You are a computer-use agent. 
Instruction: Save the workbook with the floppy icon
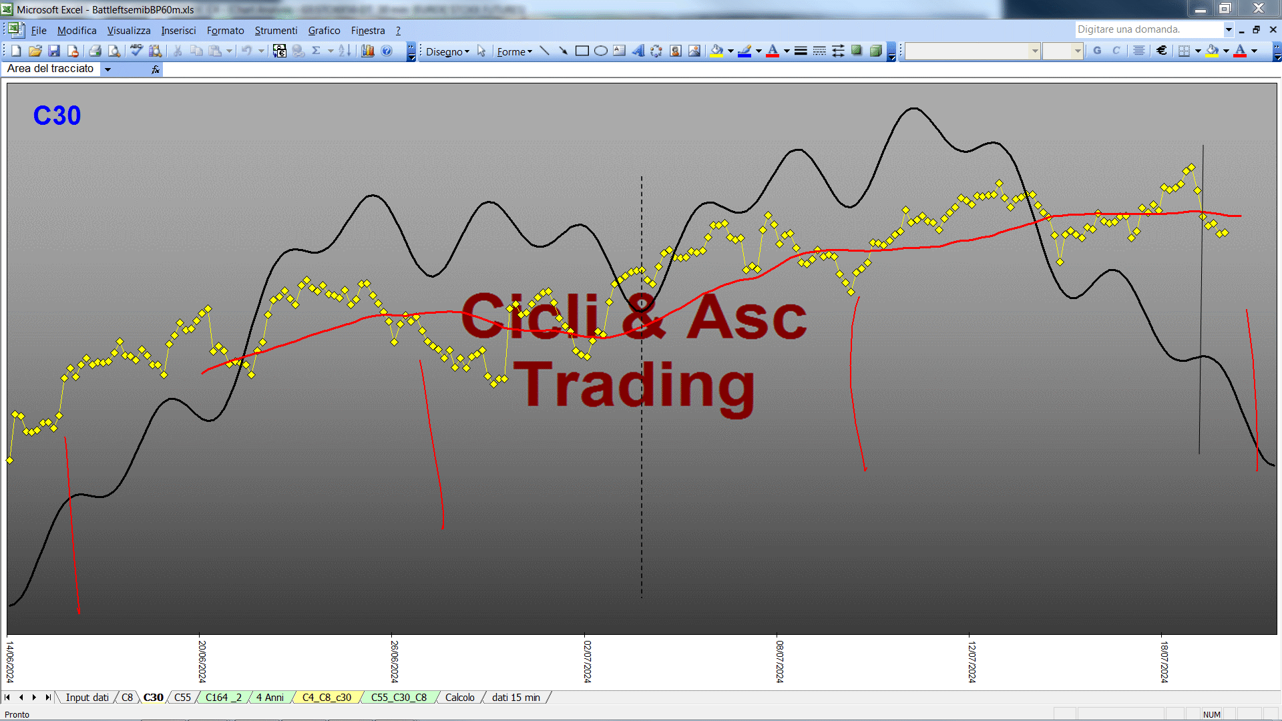(x=54, y=51)
